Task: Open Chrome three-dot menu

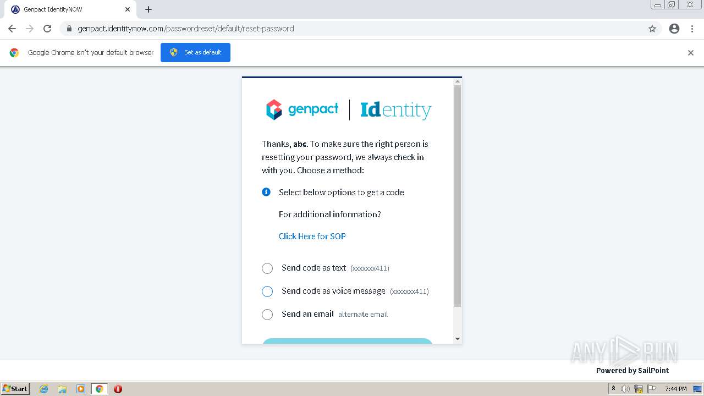Action: click(x=692, y=29)
